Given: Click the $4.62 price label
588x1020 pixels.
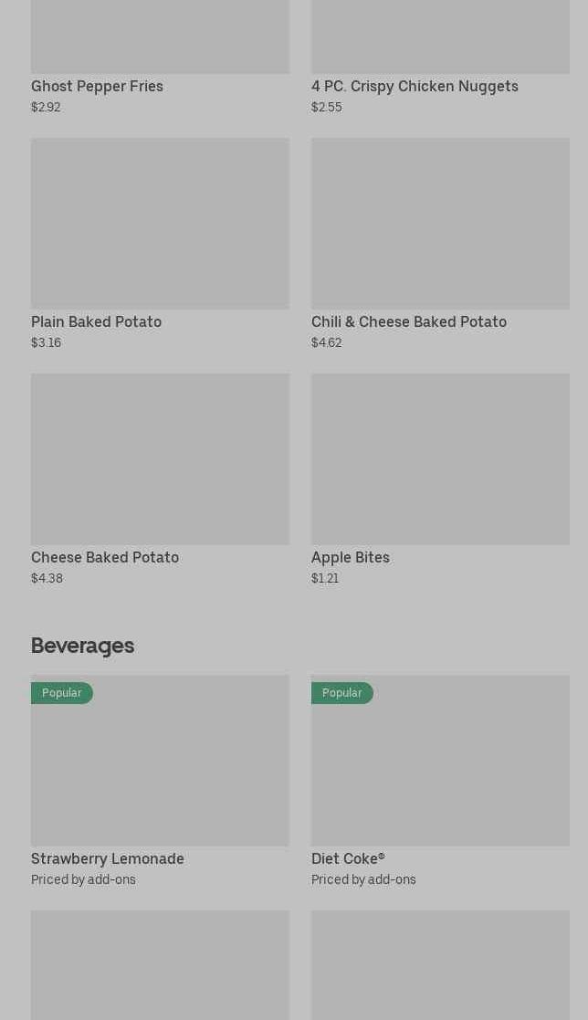Looking at the screenshot, I should tap(326, 342).
